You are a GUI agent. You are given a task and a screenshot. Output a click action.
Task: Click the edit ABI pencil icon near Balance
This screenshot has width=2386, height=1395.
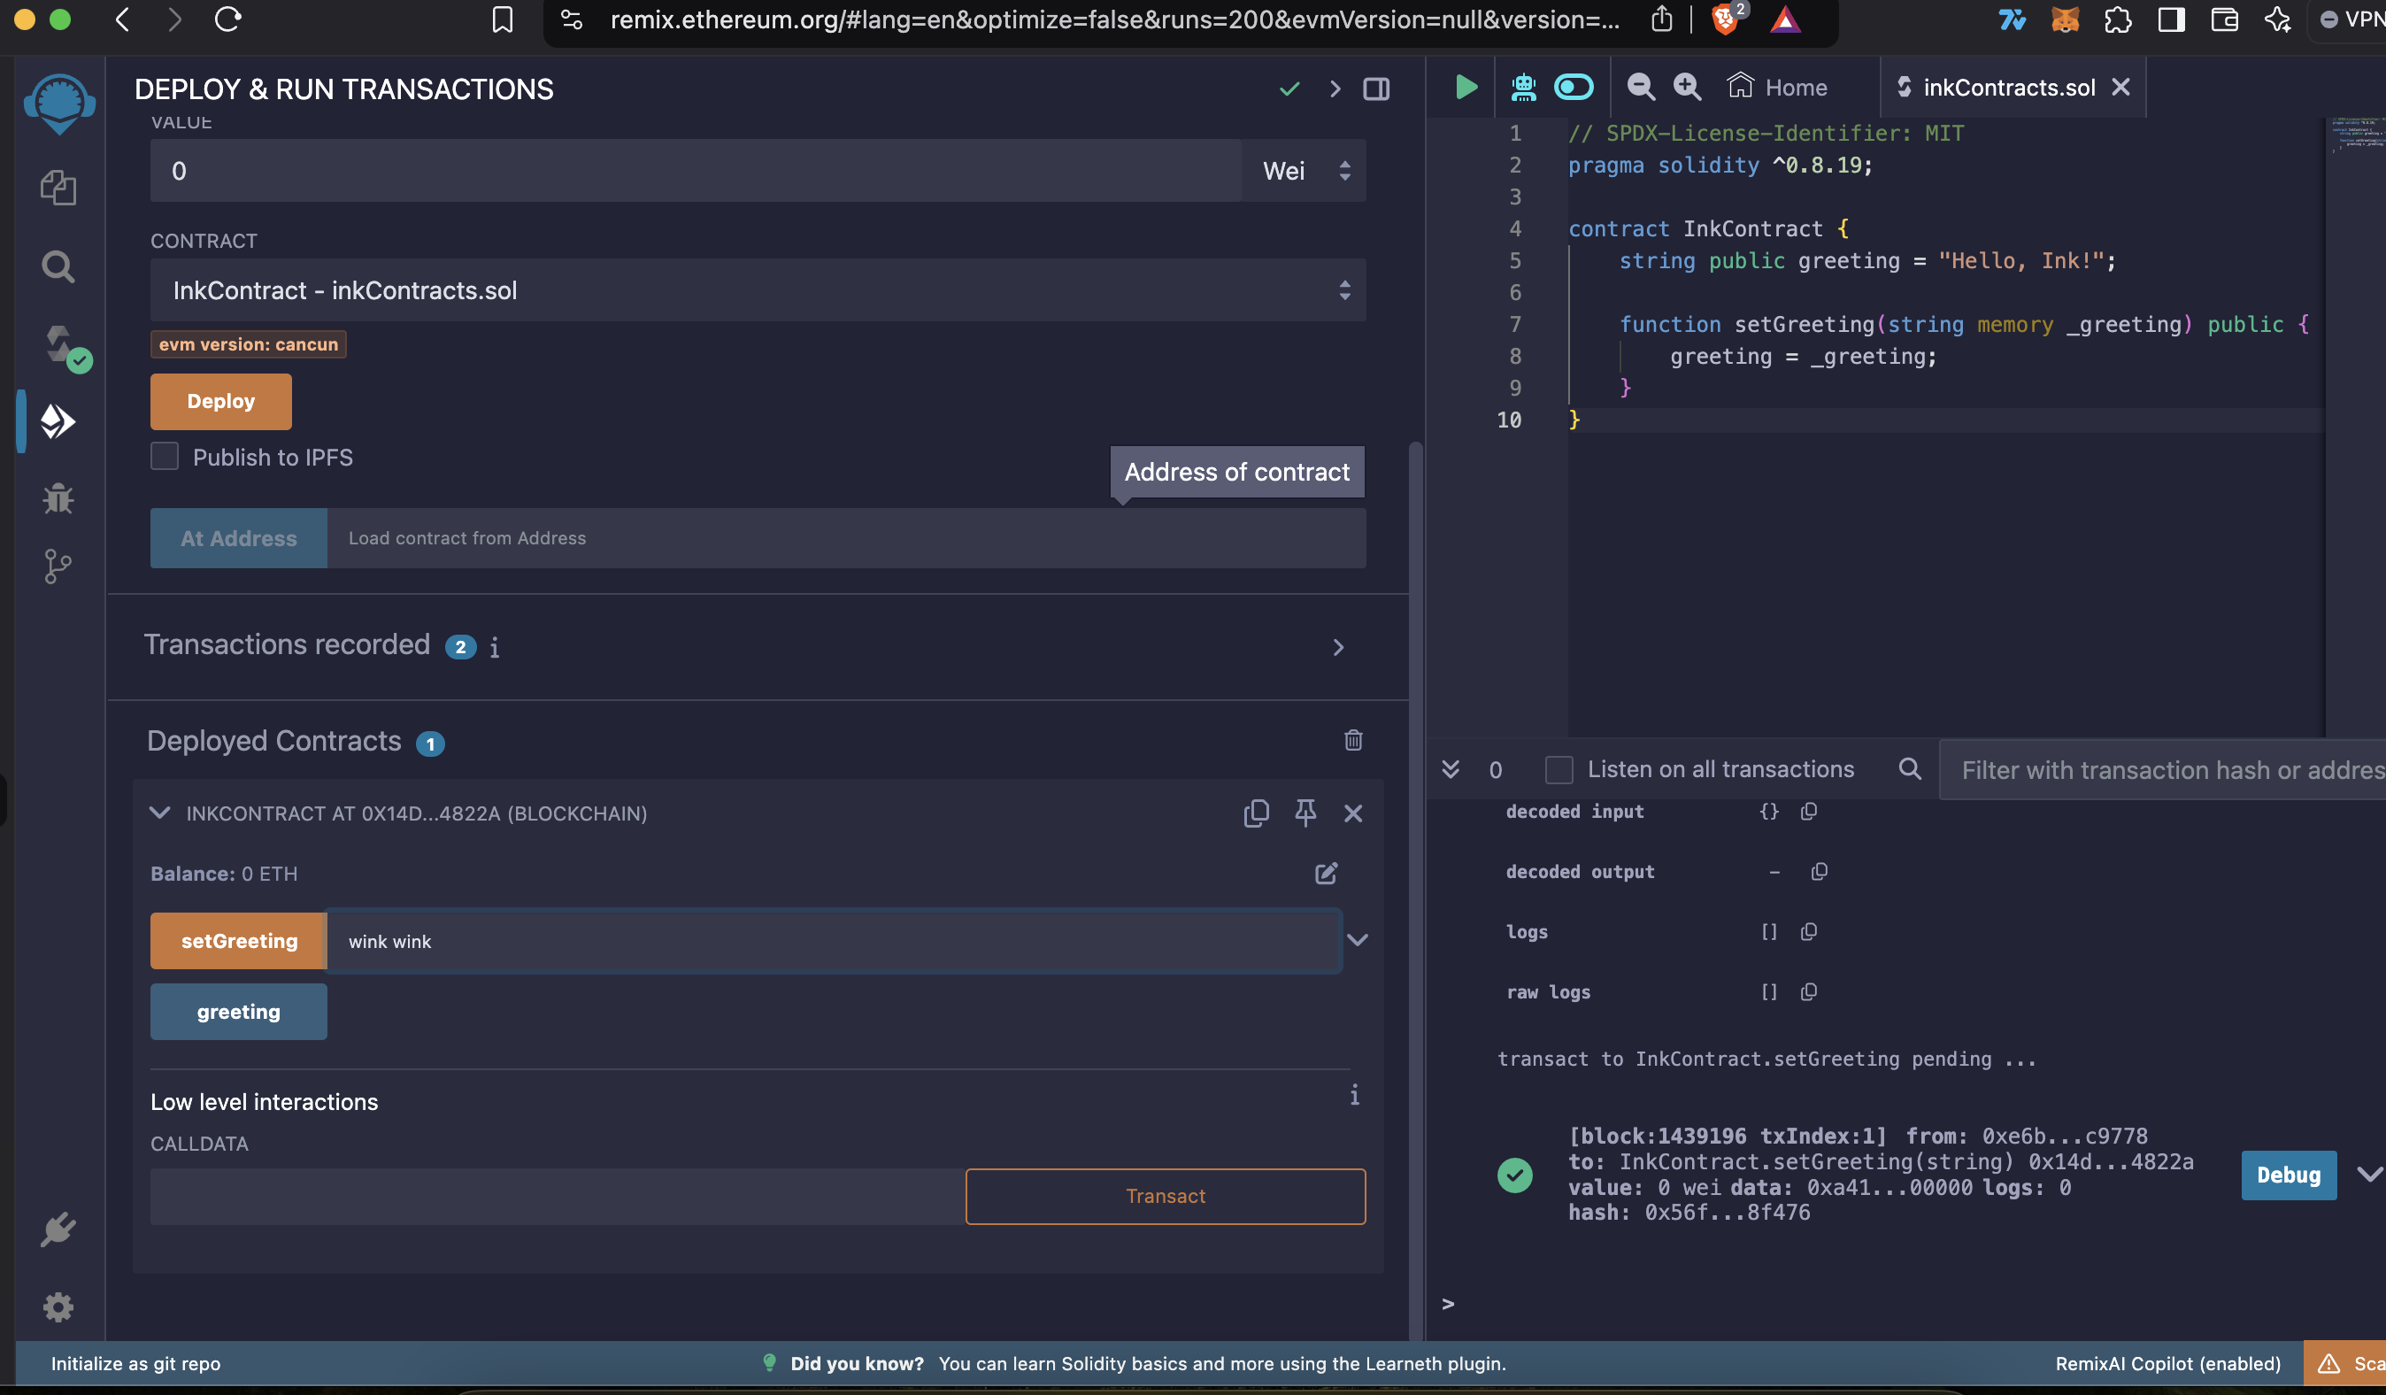[1326, 872]
